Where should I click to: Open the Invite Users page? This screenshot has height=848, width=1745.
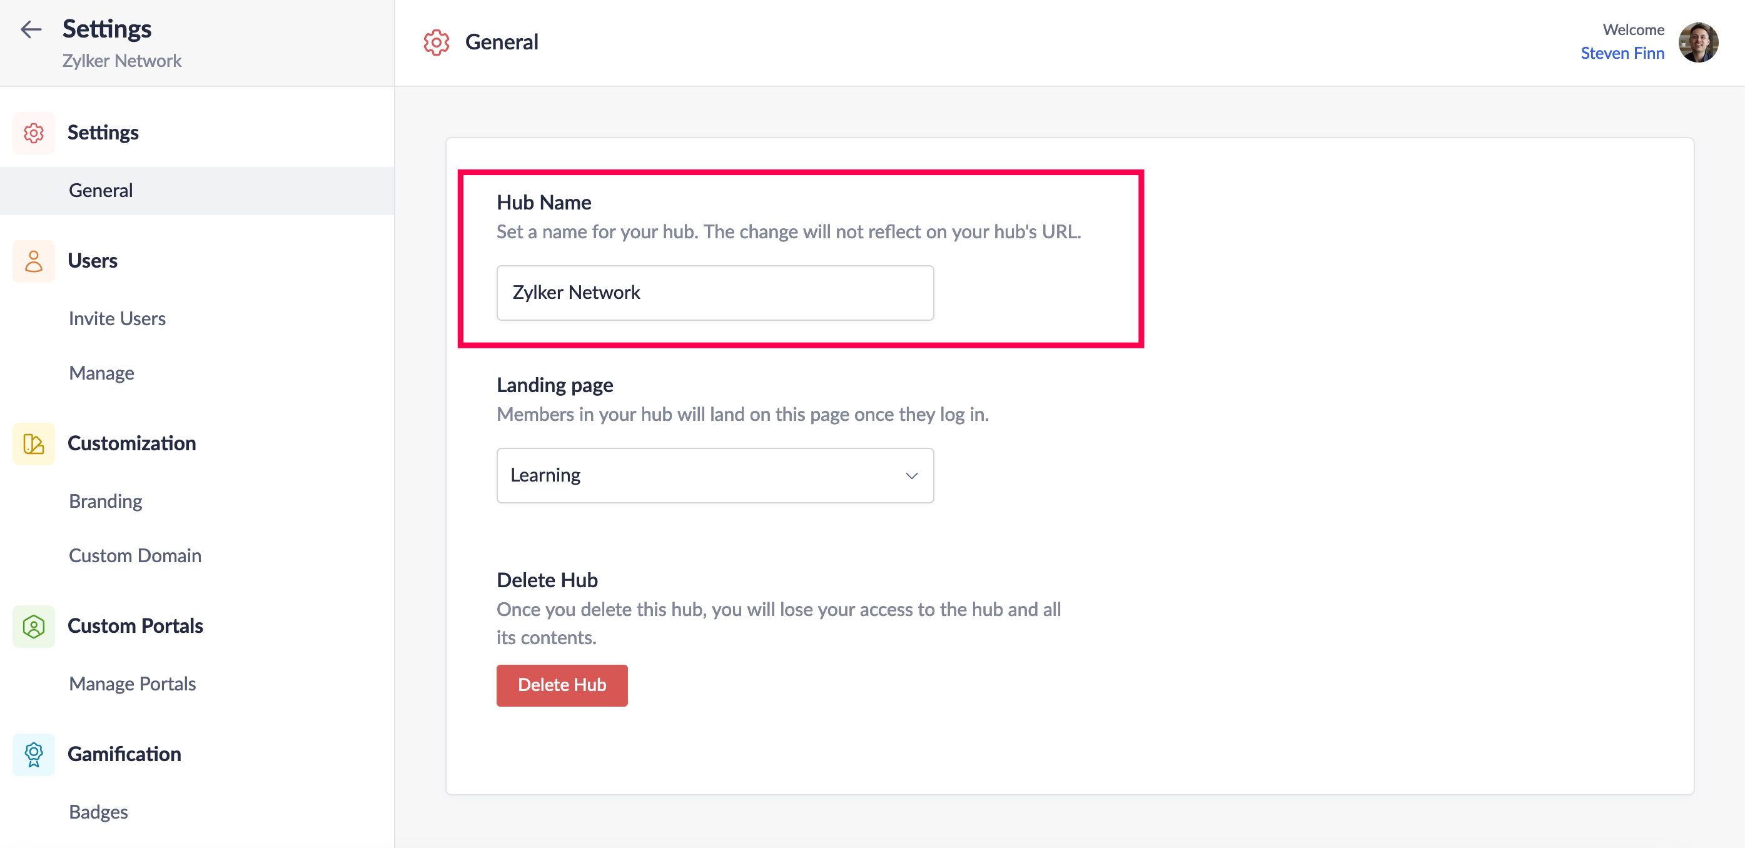[117, 318]
